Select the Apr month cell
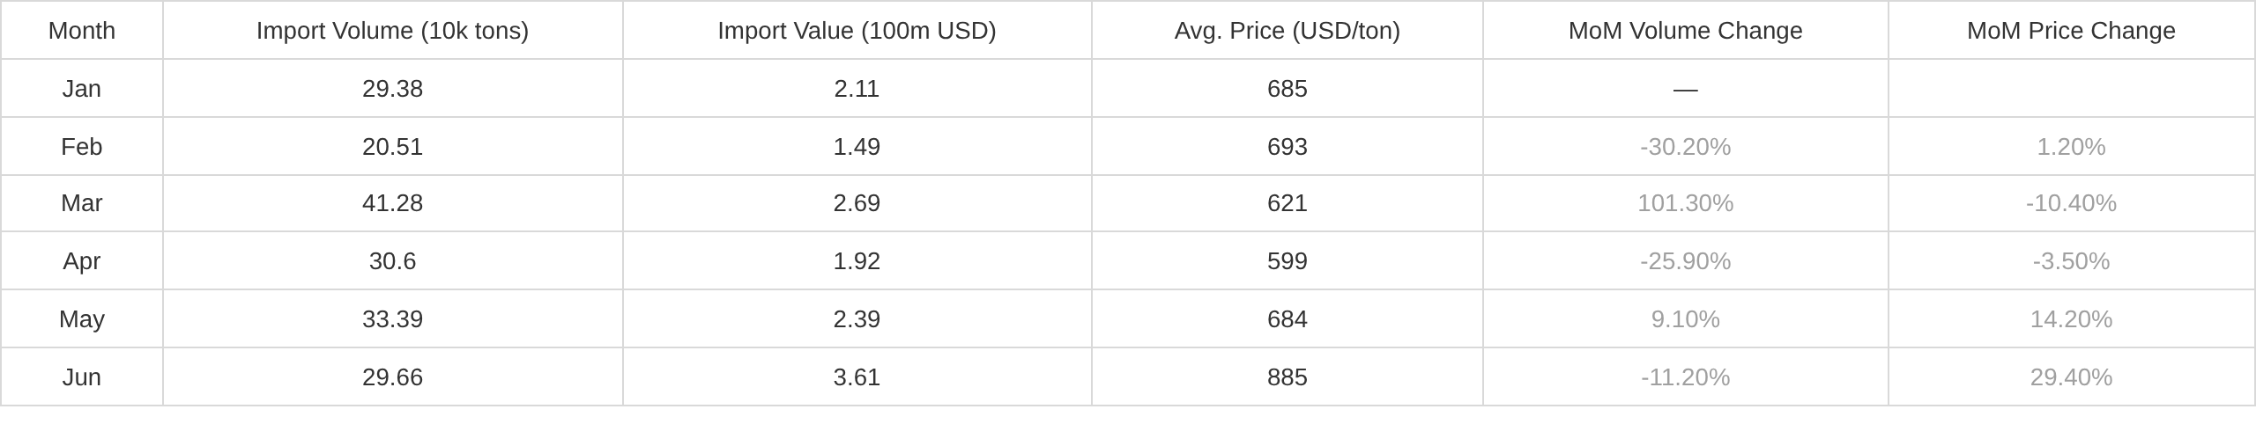The width and height of the screenshot is (2256, 424). click(82, 261)
